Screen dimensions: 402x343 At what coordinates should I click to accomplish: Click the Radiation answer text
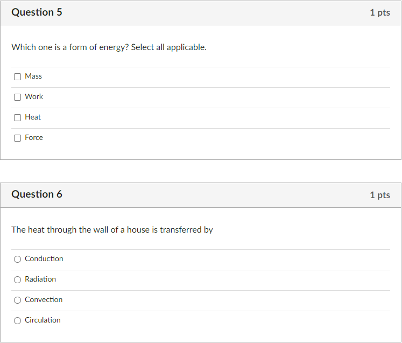pos(40,279)
